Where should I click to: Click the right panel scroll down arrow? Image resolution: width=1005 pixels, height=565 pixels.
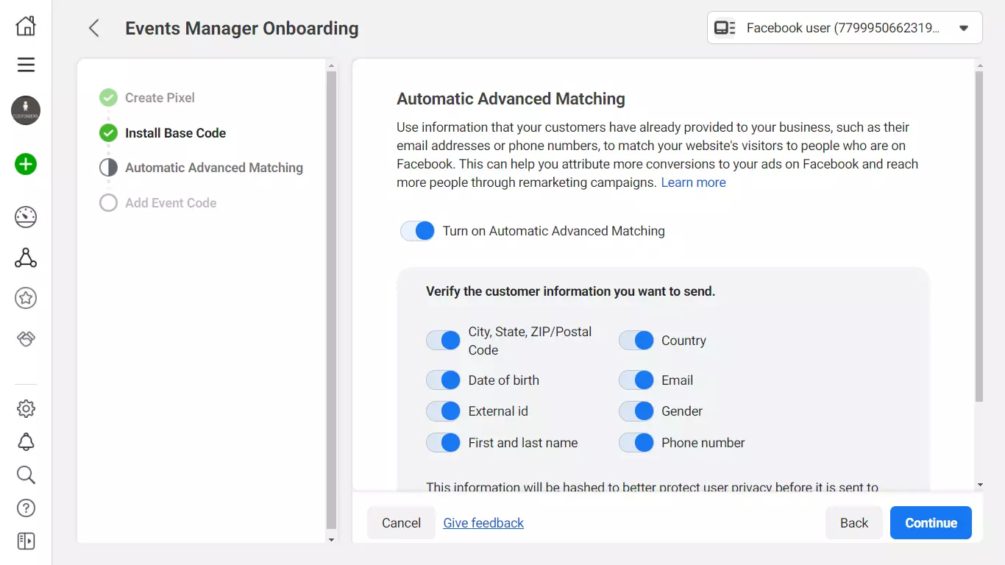(979, 485)
